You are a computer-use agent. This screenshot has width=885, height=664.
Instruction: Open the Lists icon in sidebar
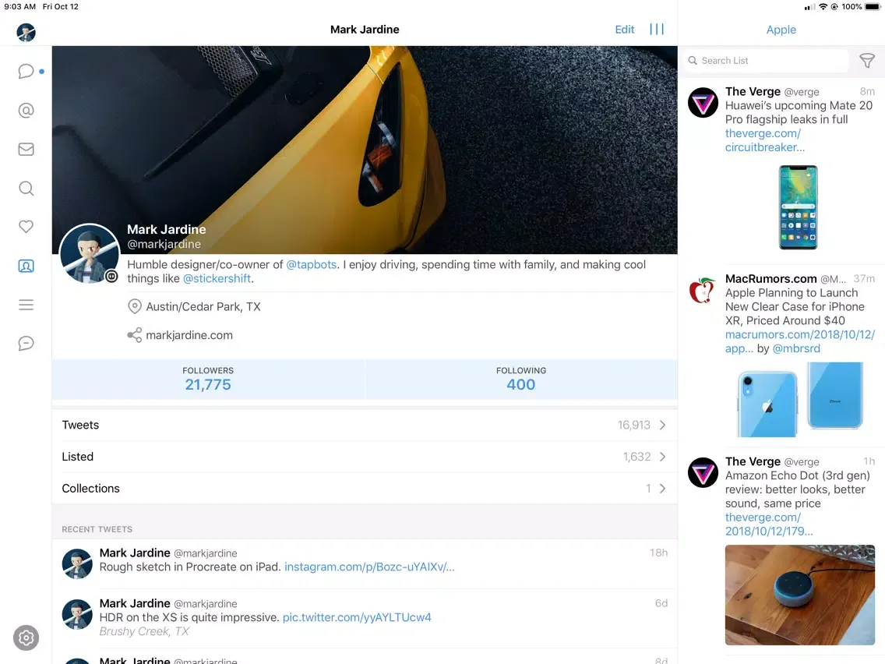pyautogui.click(x=26, y=305)
